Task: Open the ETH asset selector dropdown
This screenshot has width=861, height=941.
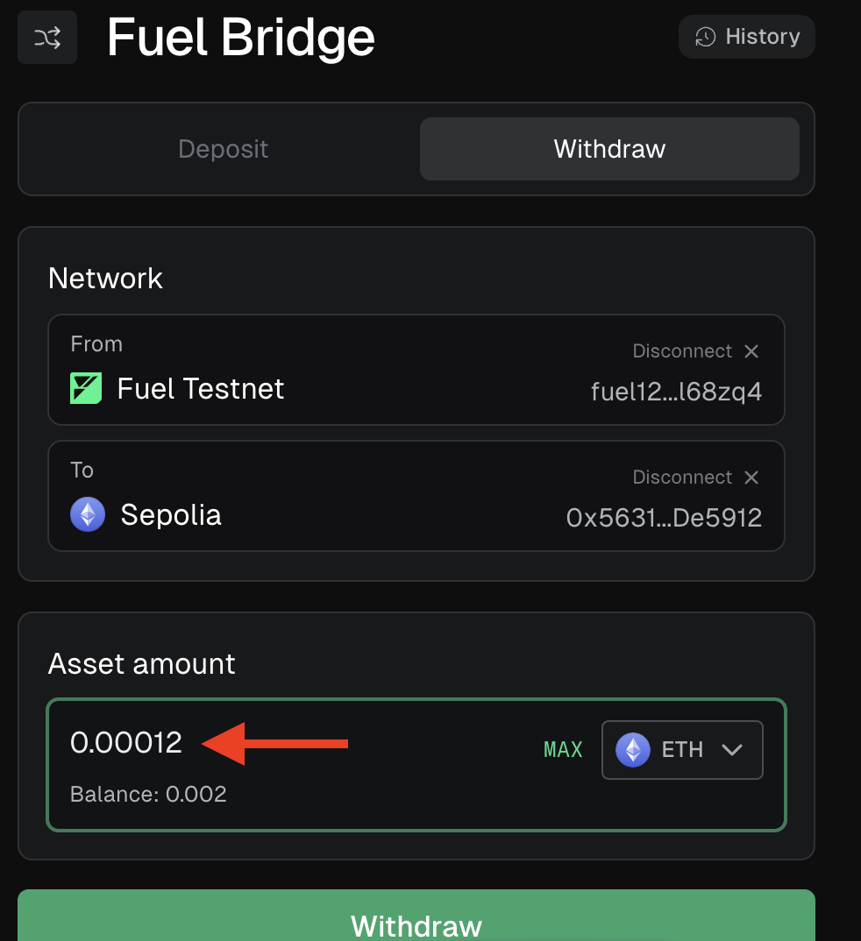Action: point(682,750)
